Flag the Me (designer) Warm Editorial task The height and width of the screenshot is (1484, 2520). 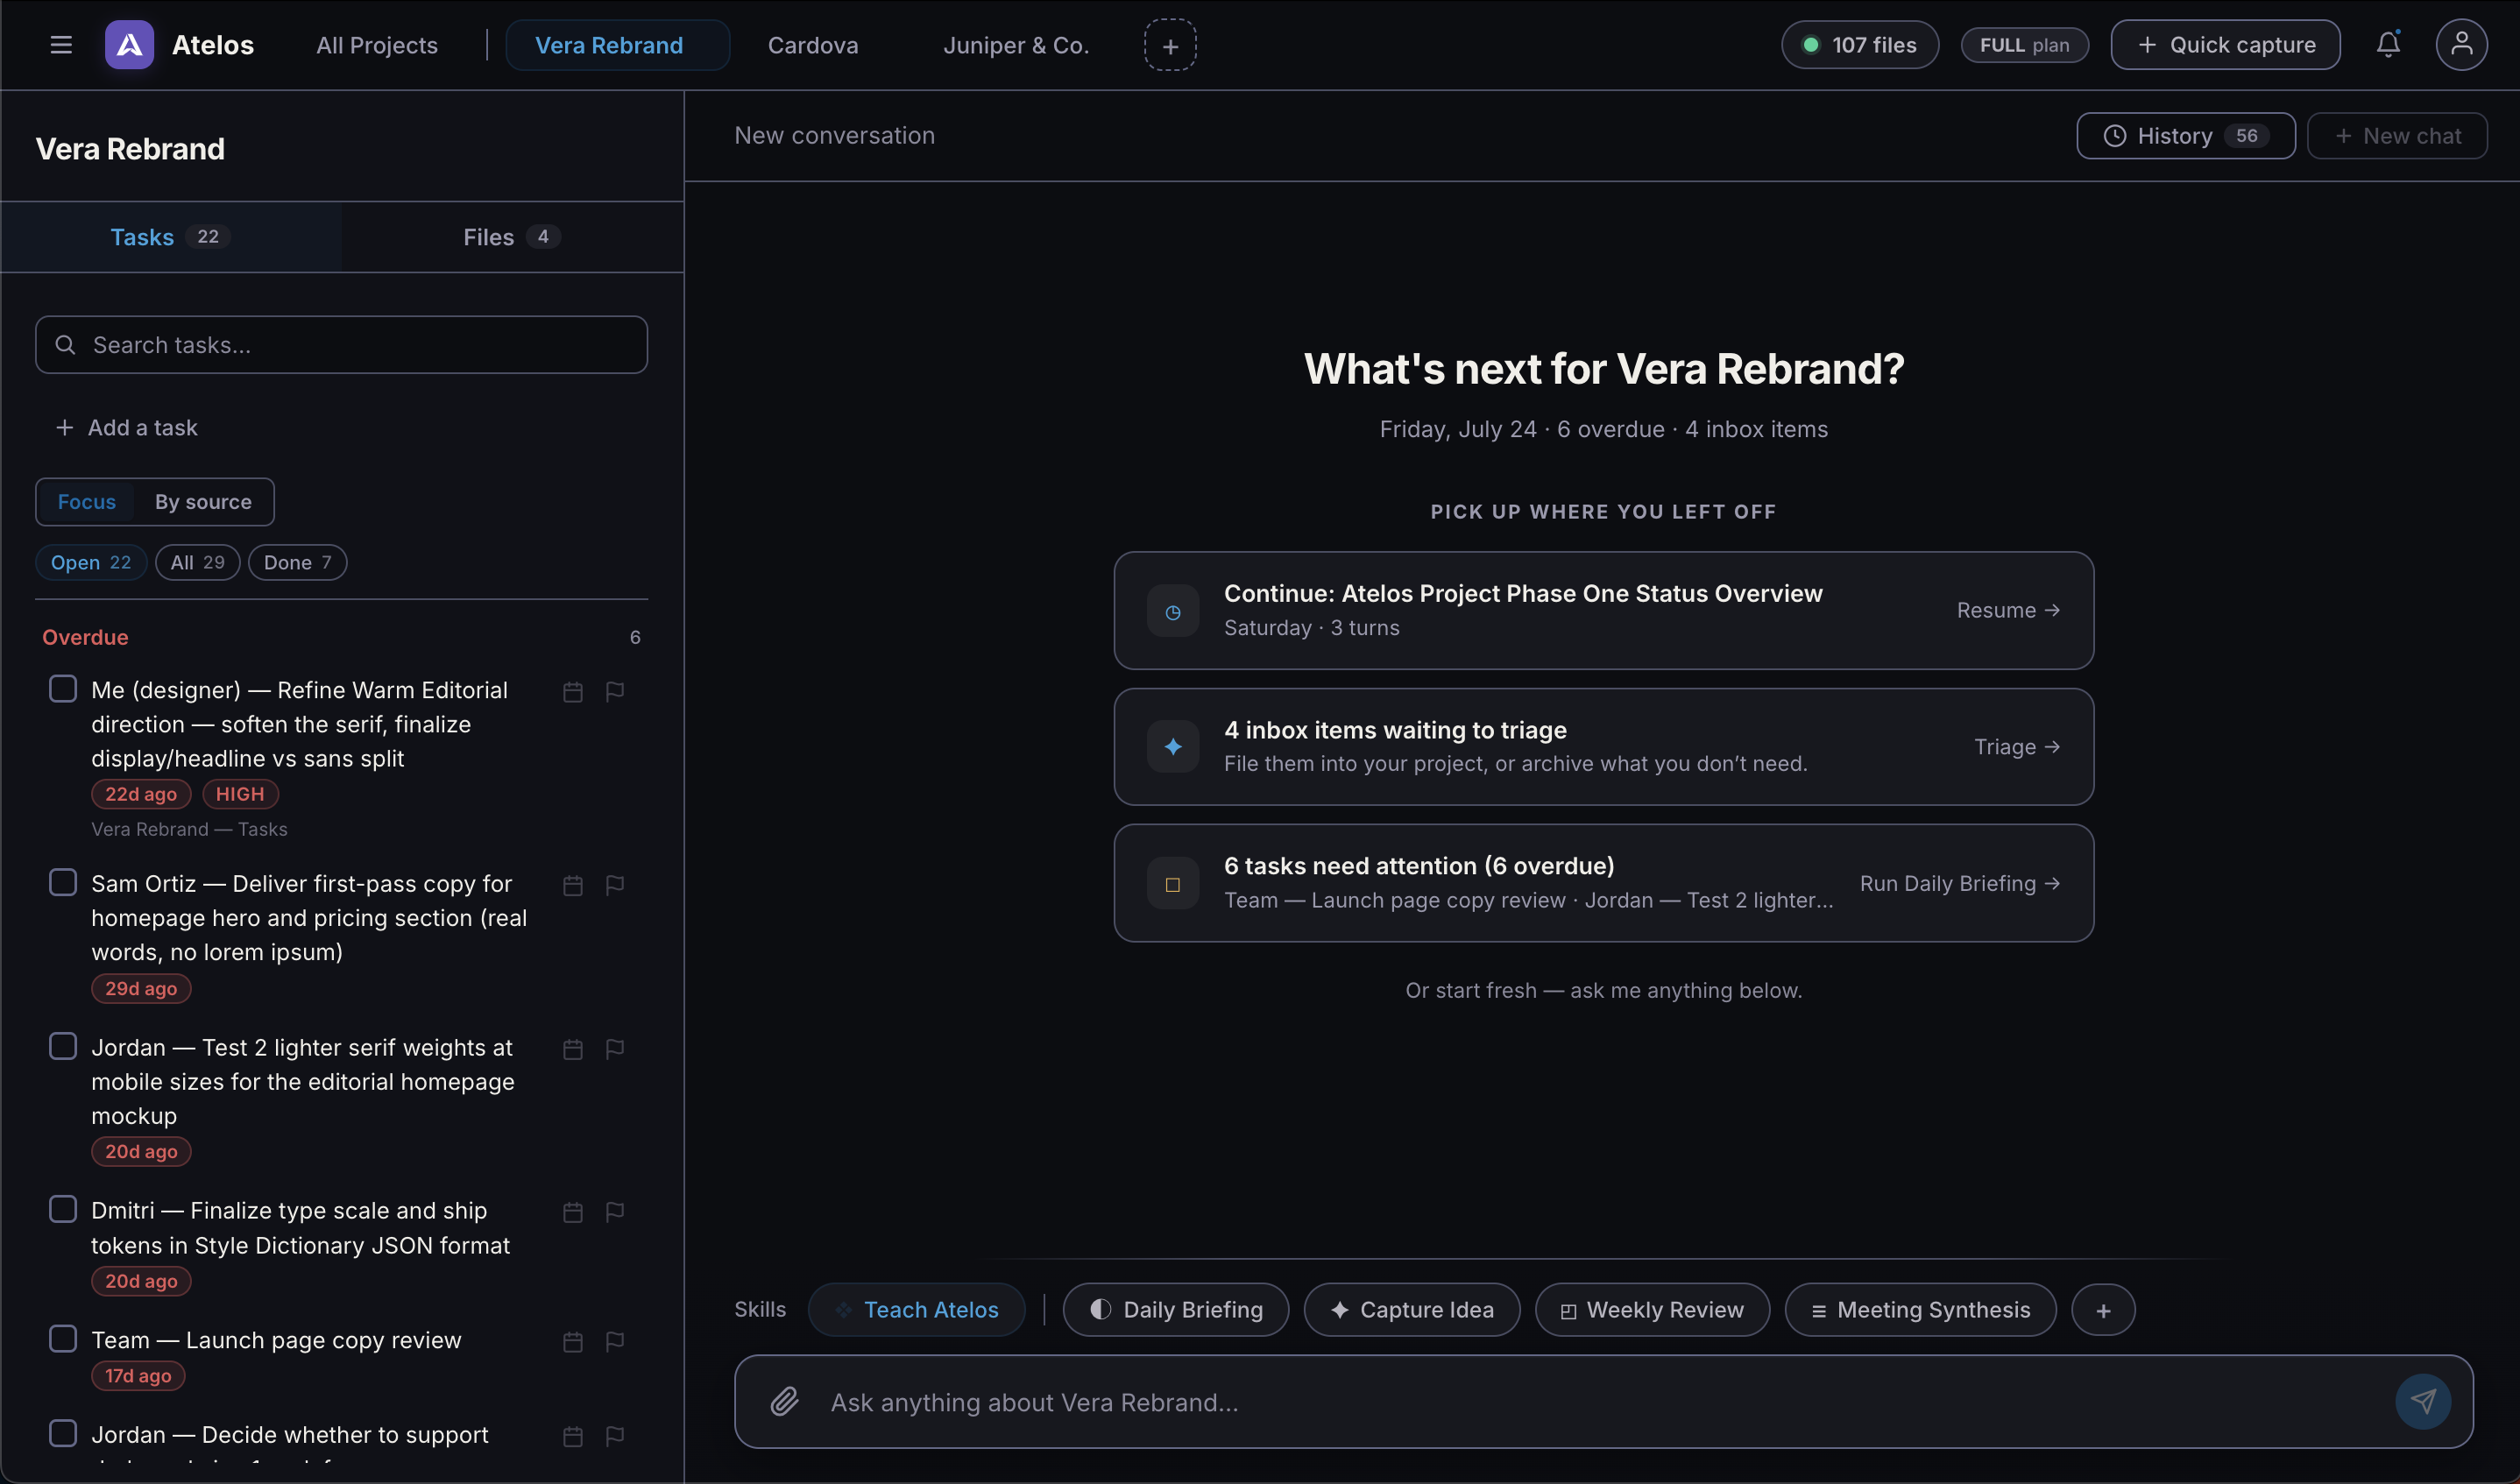coord(615,692)
